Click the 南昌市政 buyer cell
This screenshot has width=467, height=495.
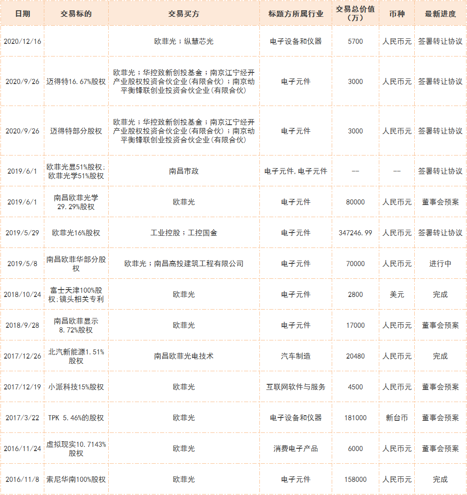pos(184,171)
